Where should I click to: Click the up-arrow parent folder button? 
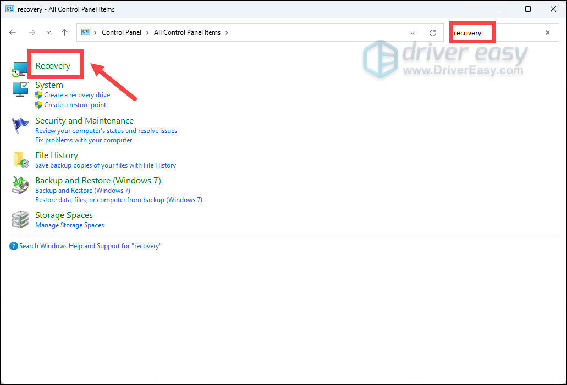coord(64,32)
